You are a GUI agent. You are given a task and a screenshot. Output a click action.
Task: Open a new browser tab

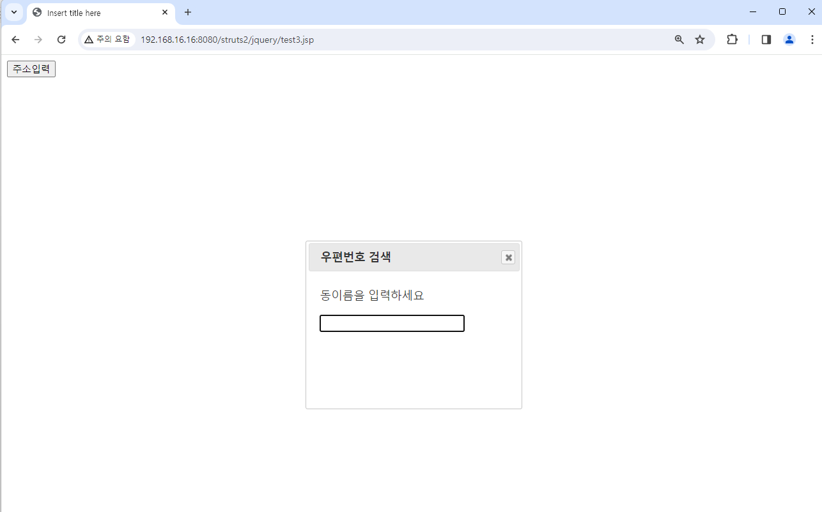click(188, 12)
